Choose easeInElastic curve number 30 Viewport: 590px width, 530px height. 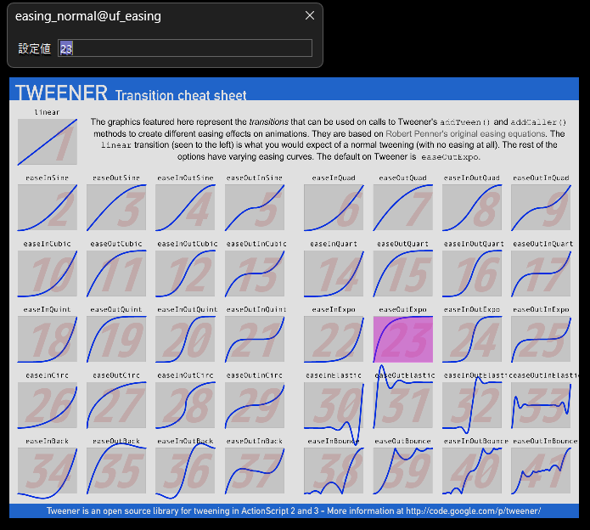[x=334, y=405]
